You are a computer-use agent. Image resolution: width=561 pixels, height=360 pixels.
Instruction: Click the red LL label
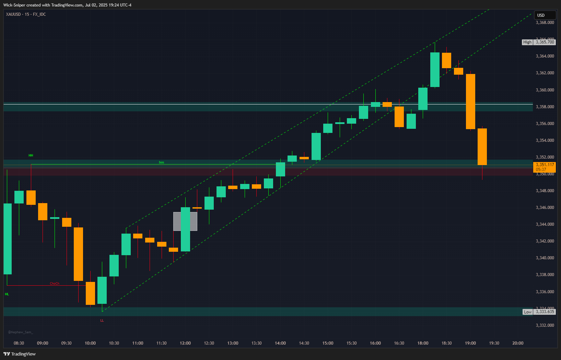(102, 321)
